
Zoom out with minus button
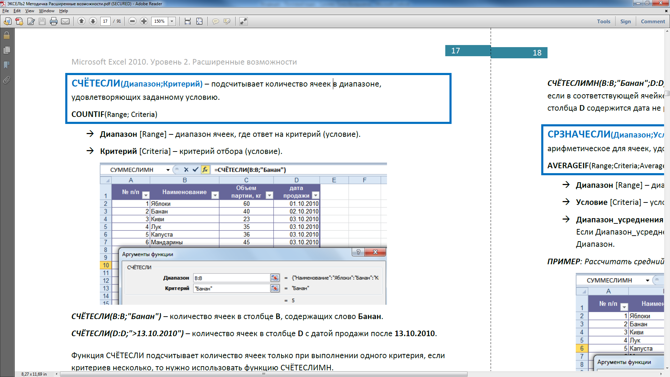[132, 21]
